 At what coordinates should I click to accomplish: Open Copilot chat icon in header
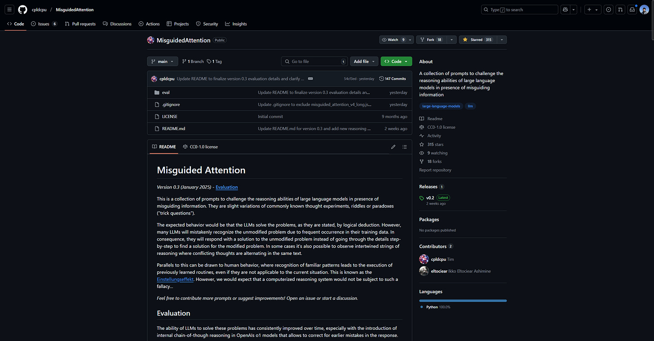point(565,9)
